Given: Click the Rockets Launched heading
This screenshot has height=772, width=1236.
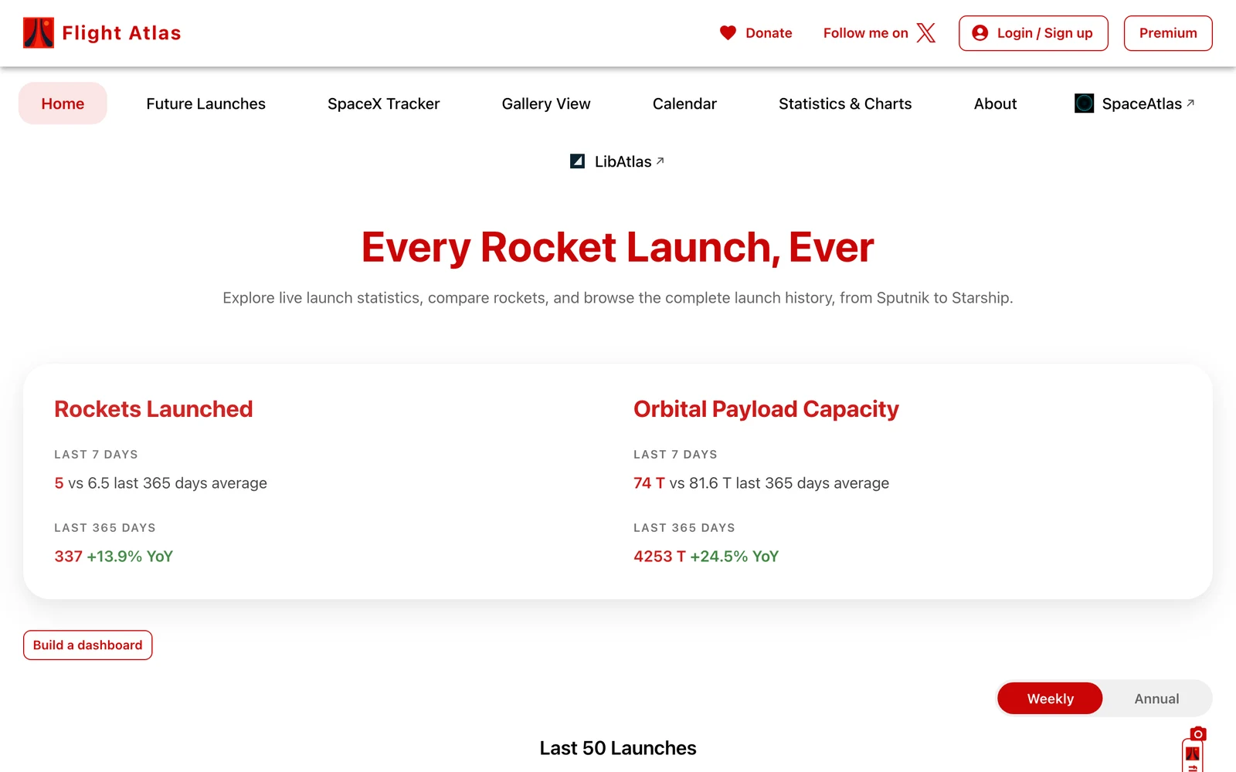Looking at the screenshot, I should tap(154, 409).
